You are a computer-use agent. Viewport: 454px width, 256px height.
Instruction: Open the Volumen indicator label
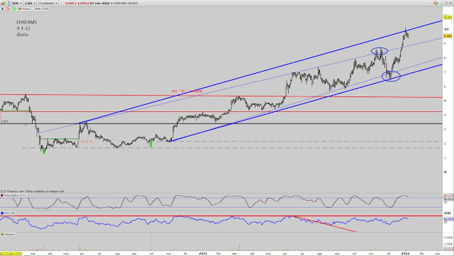point(9,234)
